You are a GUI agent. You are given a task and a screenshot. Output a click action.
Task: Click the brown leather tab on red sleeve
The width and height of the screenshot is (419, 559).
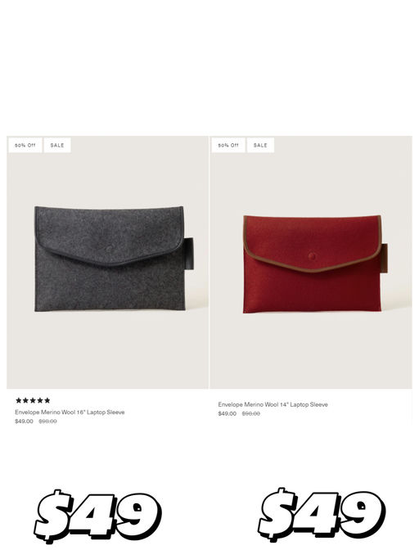384,259
